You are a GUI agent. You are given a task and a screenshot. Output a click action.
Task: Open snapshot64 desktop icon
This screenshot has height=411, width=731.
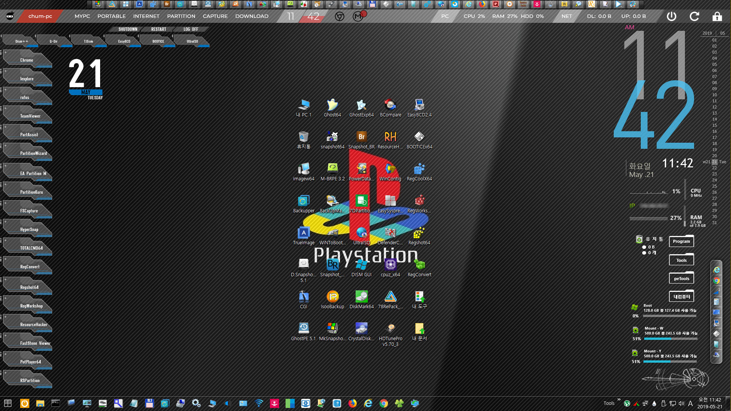[332, 140]
